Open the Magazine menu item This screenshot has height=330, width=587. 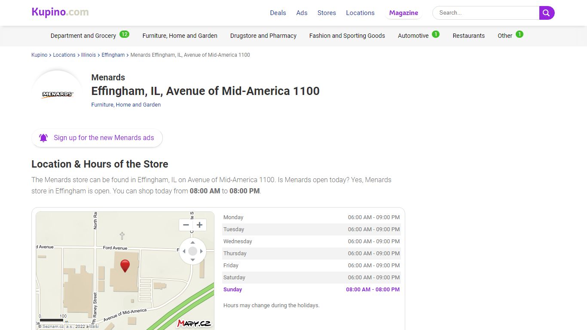click(x=404, y=13)
